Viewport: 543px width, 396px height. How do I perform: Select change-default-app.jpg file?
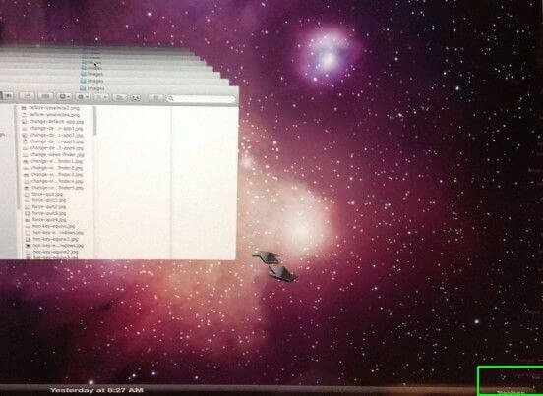[x=56, y=122]
